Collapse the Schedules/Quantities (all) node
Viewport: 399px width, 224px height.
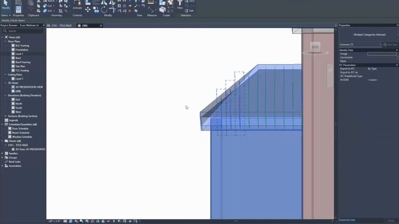click(2, 124)
